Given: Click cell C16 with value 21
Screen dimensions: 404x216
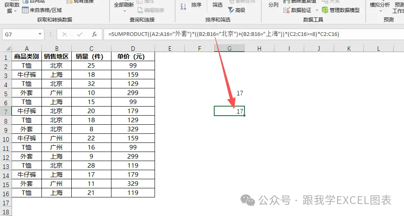Looking at the screenshot, I should click(x=91, y=192).
